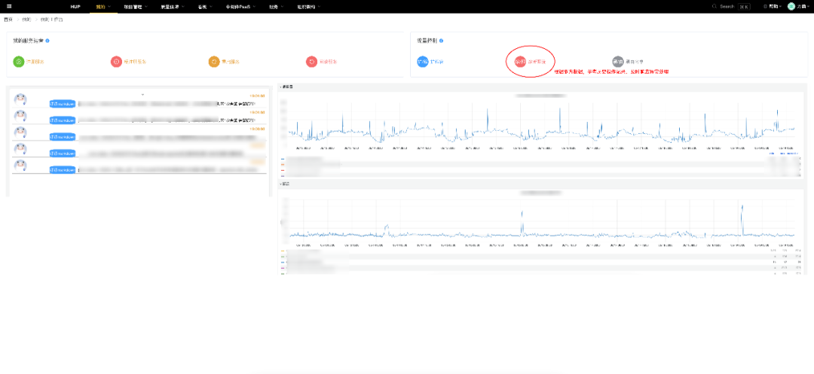This screenshot has height=374, width=814.
Task: Expand the highlighted yellow nav dropdown
Action: tap(103, 7)
